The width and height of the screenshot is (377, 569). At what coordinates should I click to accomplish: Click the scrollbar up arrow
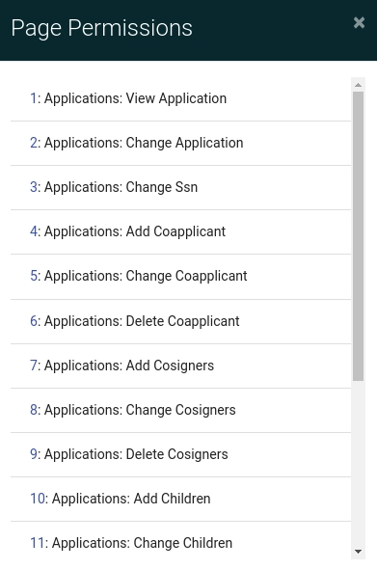click(358, 85)
